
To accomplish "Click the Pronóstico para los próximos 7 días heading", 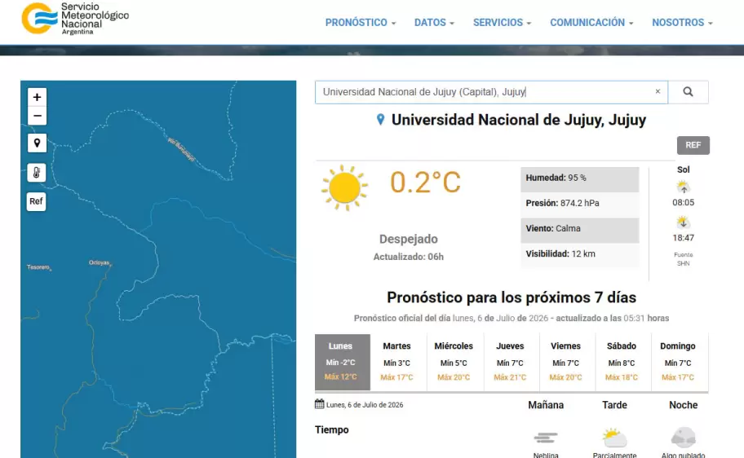I will click(511, 297).
